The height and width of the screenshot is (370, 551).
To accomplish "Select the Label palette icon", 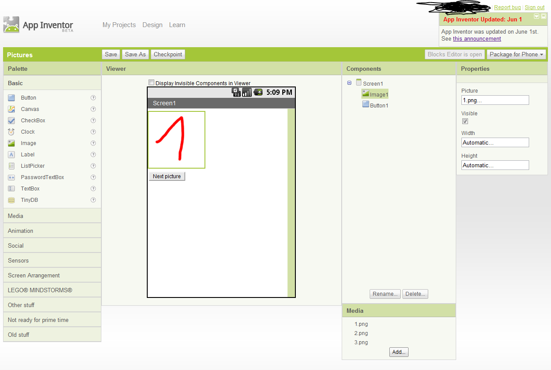I will [x=11, y=155].
